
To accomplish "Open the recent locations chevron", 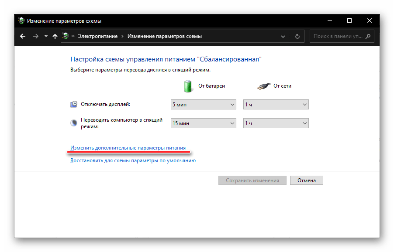I will (46, 36).
